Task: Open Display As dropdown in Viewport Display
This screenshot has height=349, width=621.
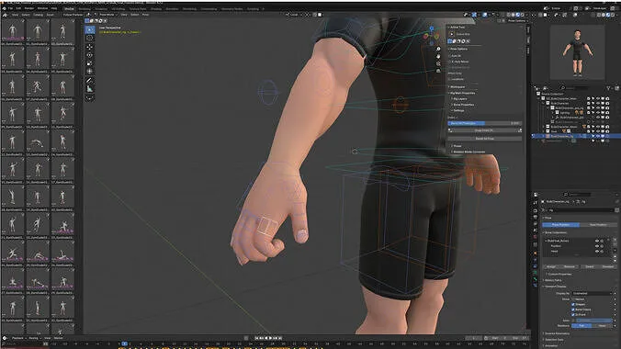Action: 593,294
